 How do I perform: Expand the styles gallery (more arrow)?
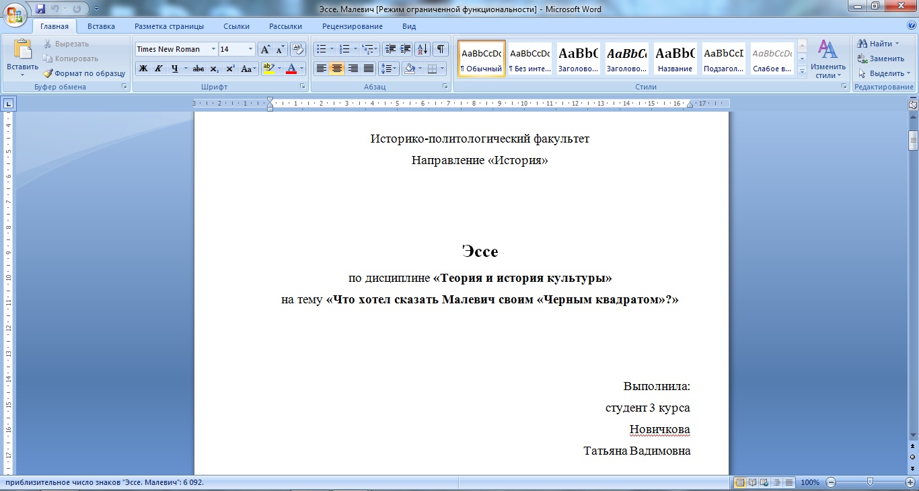coord(802,71)
